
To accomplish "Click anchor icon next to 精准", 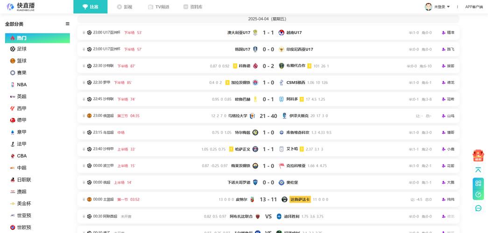I will (x=444, y=33).
